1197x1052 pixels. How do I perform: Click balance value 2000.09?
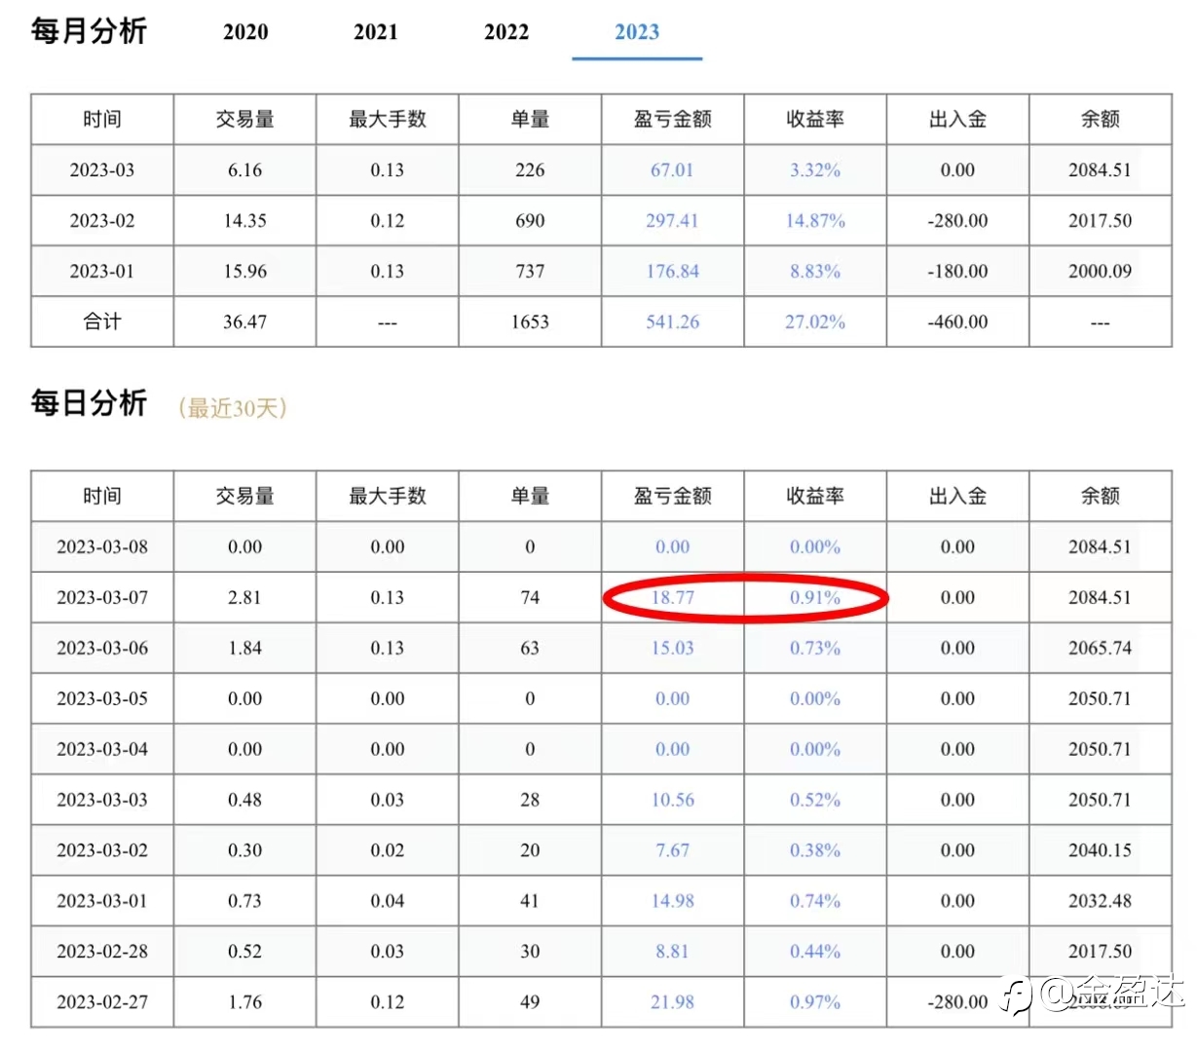[x=1100, y=272]
